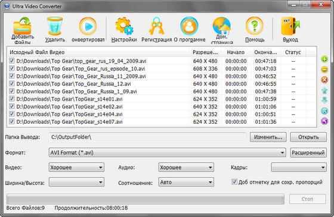
Task: Toggle Доб отметку для сохр. пропорций checkbox
Action: (x=234, y=182)
